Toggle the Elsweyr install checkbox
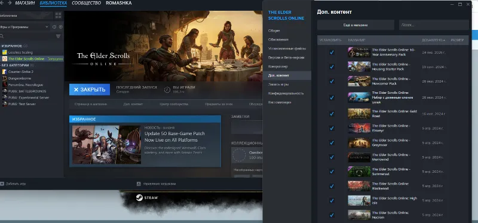This screenshot has width=478, height=223. coord(332,128)
